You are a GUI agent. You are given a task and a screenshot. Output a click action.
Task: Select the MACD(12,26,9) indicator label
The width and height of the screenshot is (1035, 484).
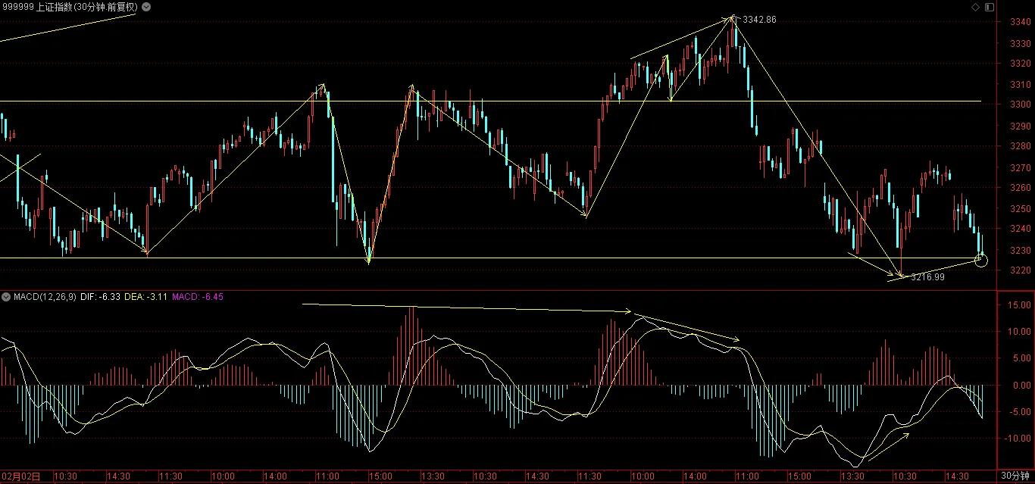(x=45, y=297)
